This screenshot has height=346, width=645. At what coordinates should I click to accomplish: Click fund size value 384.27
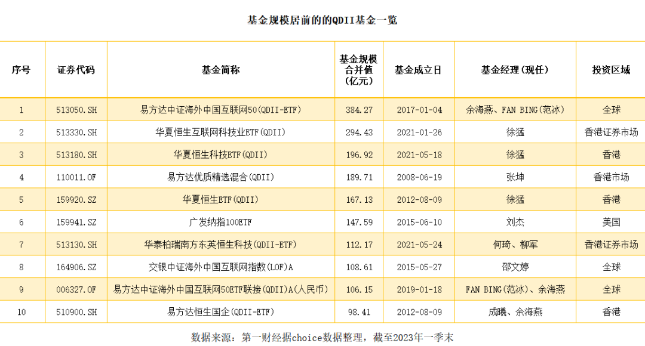pos(359,110)
